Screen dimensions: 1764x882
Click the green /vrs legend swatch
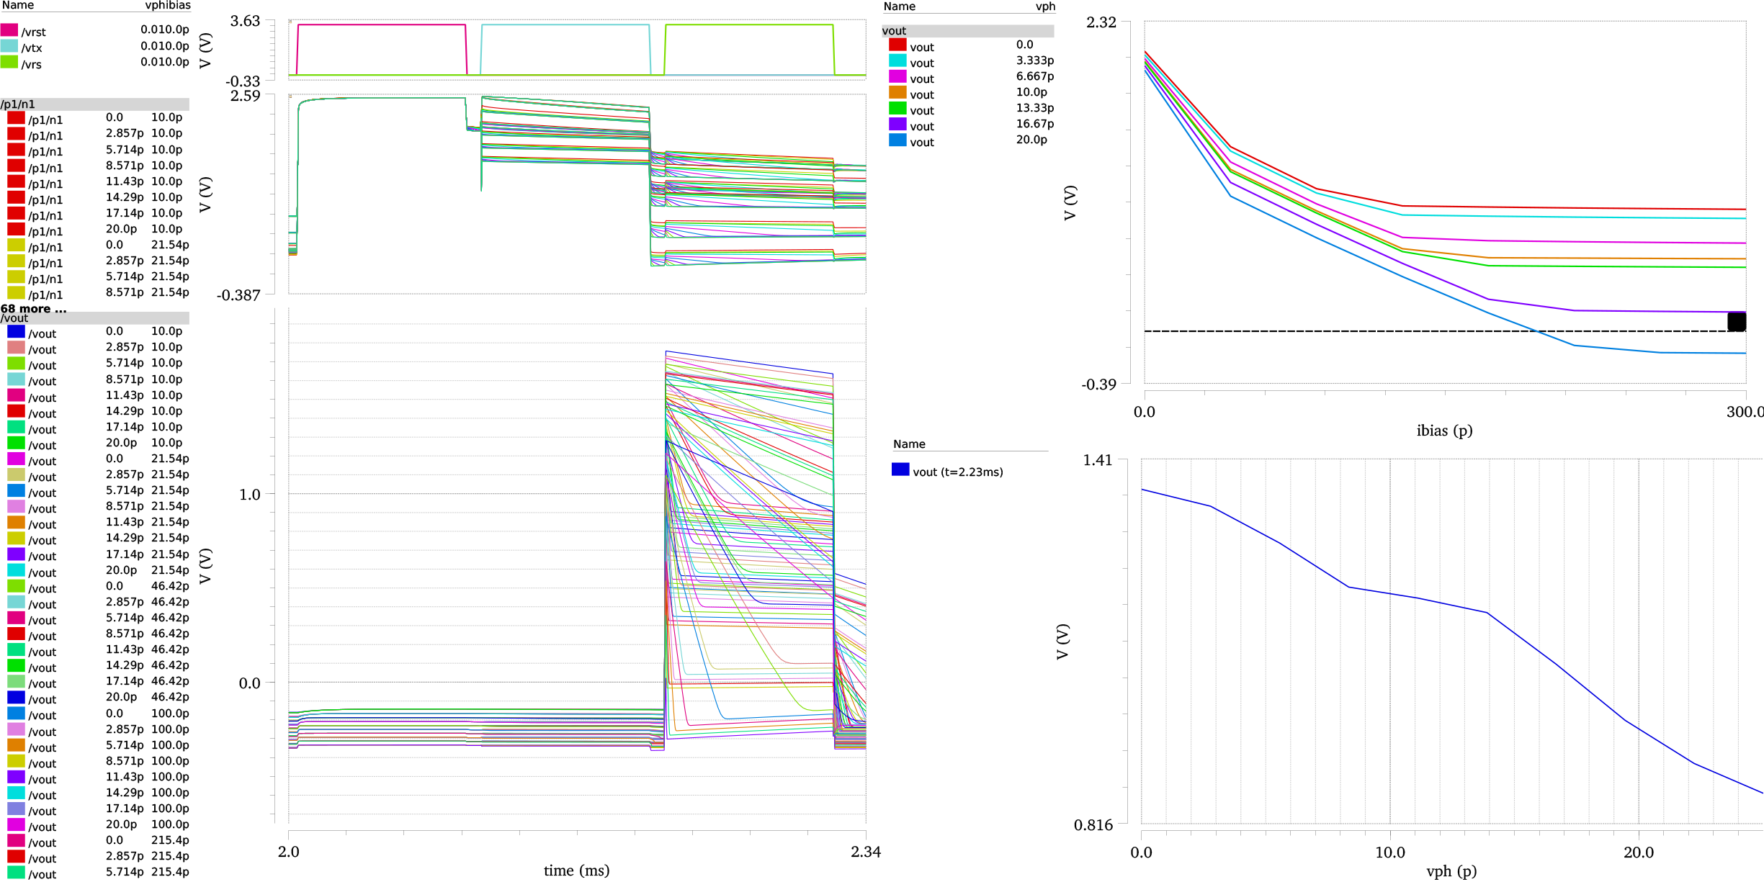coord(9,62)
